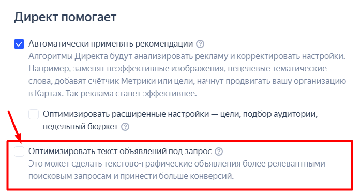Click the line starting Это может сделать
The image size is (361, 196).
tap(177, 164)
